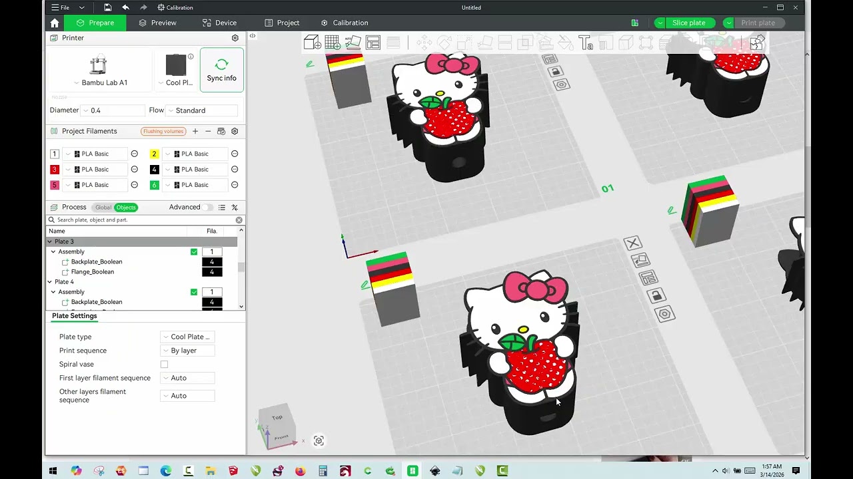Collapse the Plate 4 tree node
Image resolution: width=853 pixels, height=479 pixels.
pyautogui.click(x=50, y=282)
